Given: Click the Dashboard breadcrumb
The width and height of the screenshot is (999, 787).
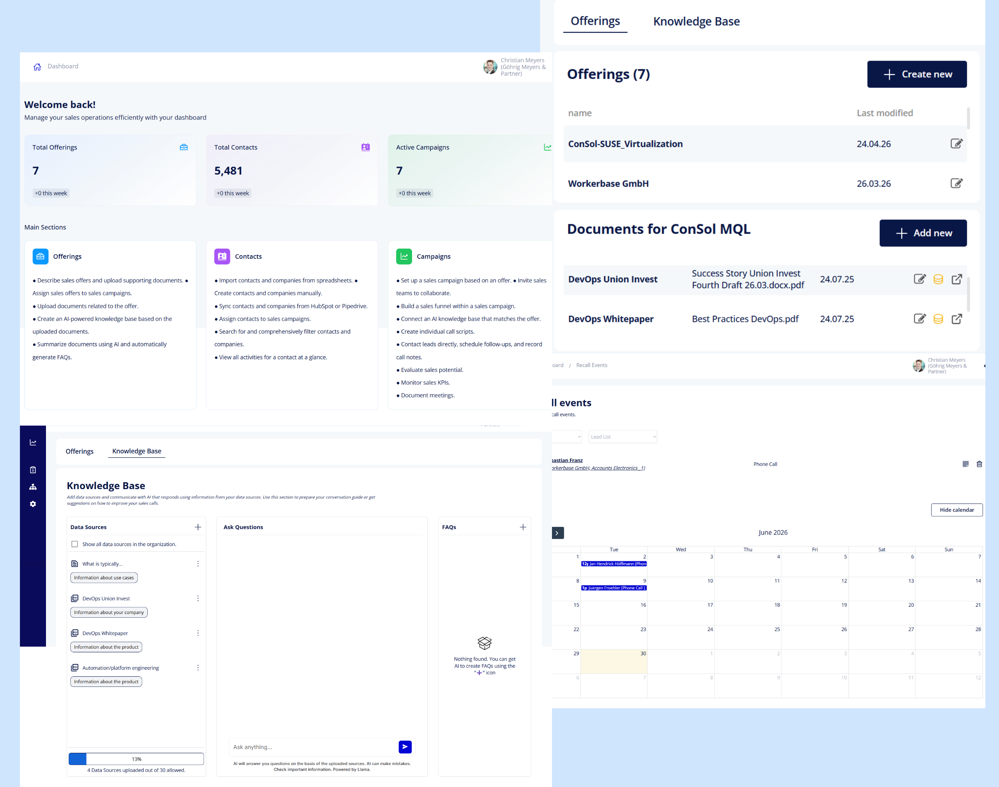Looking at the screenshot, I should pyautogui.click(x=63, y=66).
